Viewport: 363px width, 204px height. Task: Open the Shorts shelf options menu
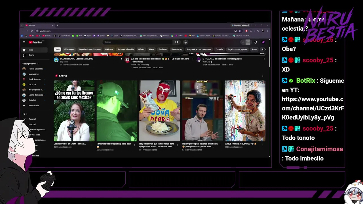point(263,76)
